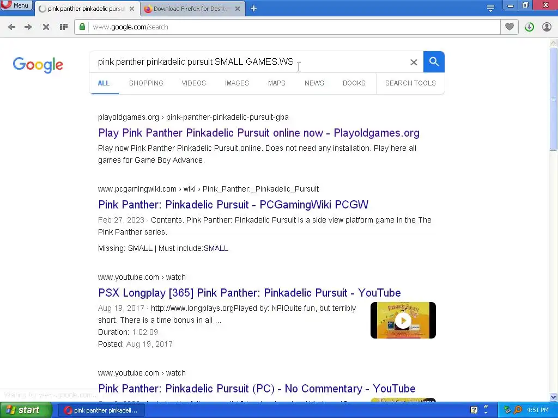This screenshot has width=558, height=418.
Task: Focus the Google search text box
Action: 249,62
